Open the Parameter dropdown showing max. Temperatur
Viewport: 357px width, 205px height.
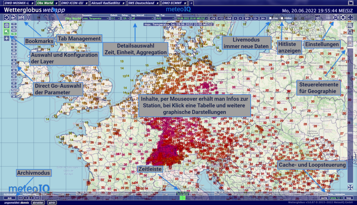[96, 18]
